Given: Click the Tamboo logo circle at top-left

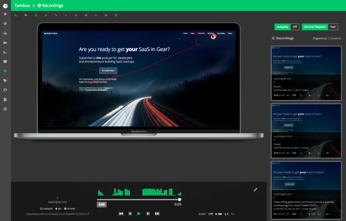Looking at the screenshot, I should (5, 5).
